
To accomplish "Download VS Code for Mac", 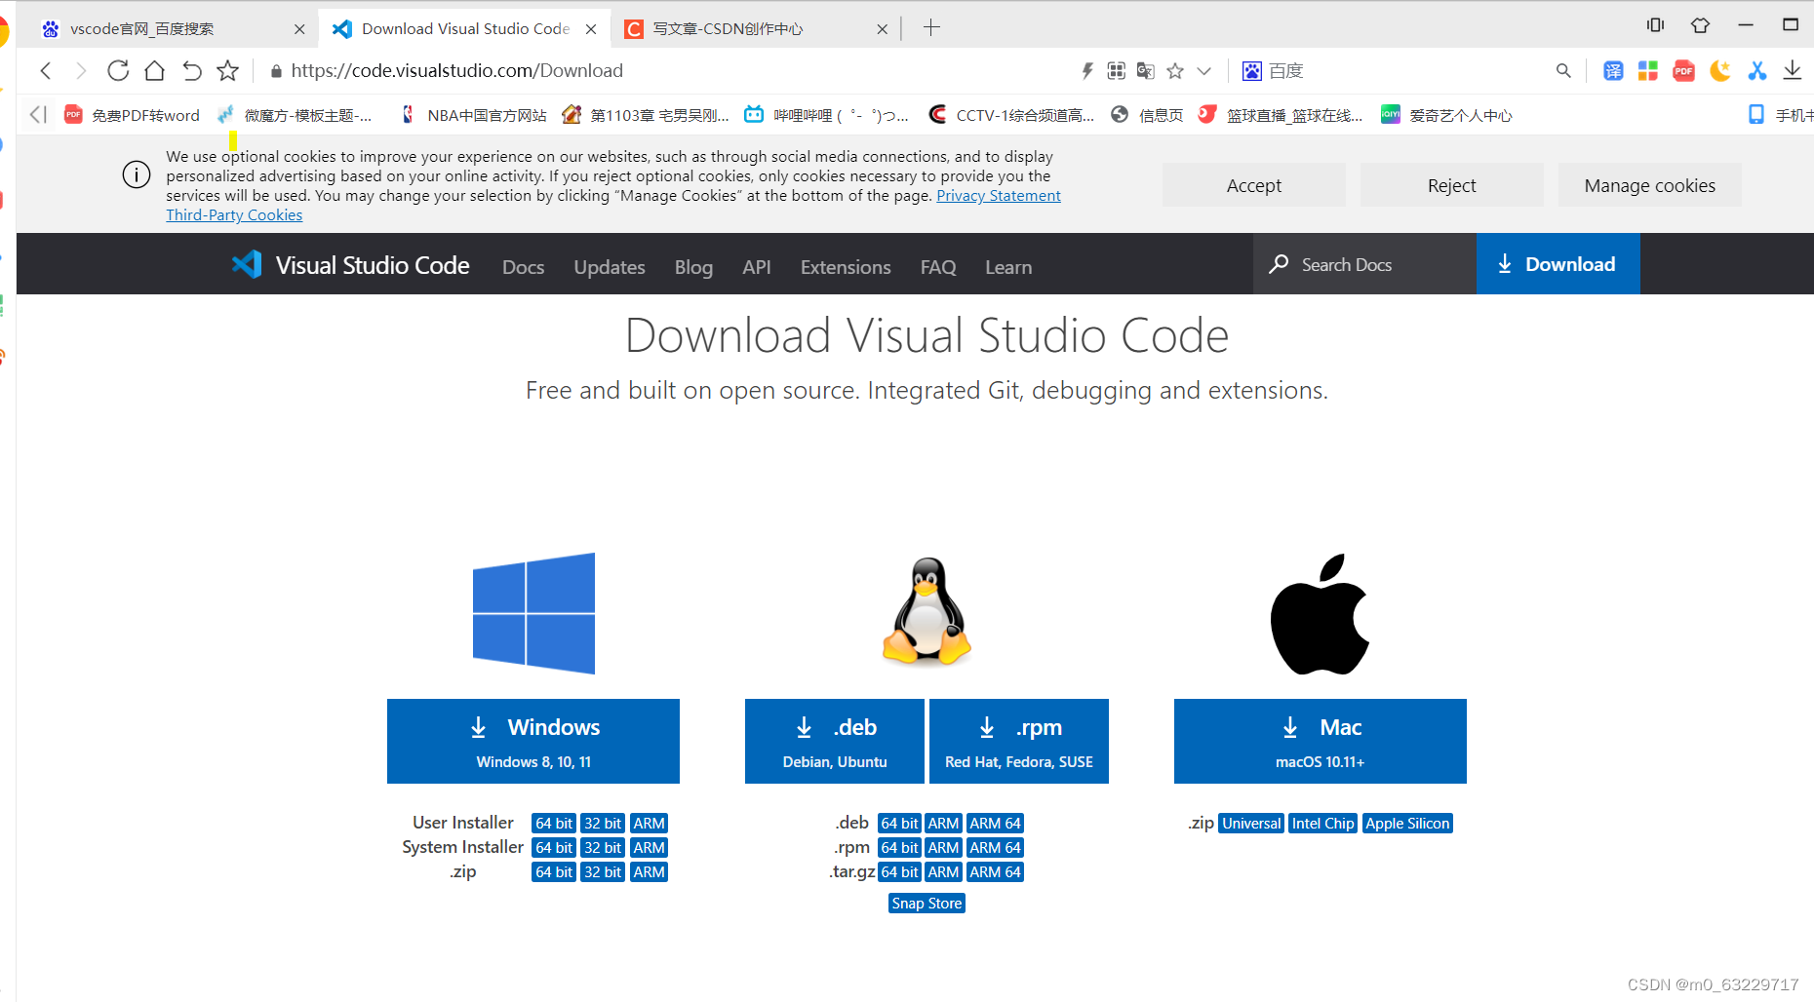I will [x=1321, y=741].
